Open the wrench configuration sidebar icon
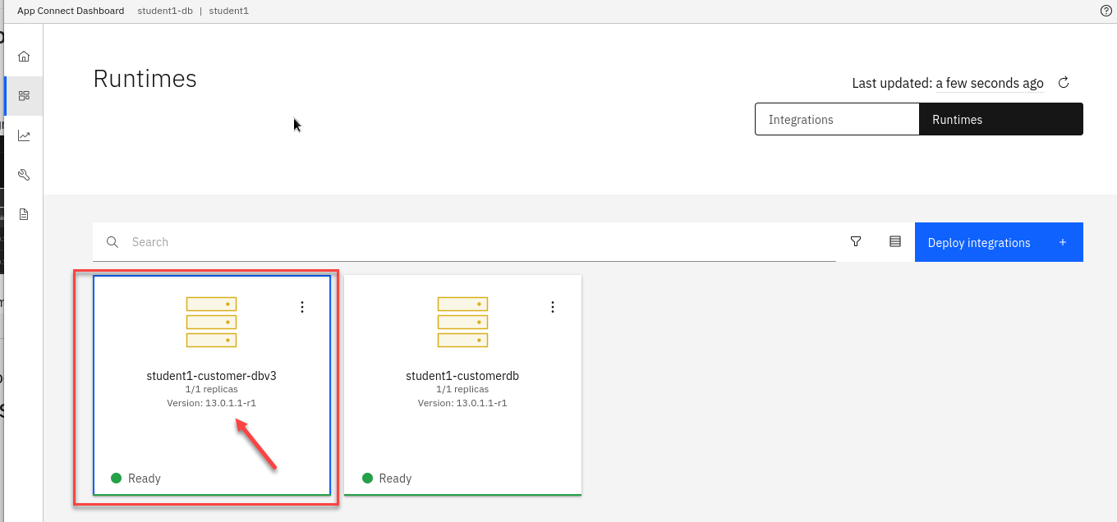Screen dimensions: 1117x522 click(x=24, y=175)
